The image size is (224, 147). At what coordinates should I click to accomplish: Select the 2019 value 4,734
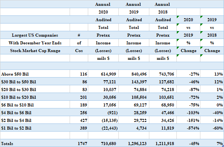tap(141, 128)
